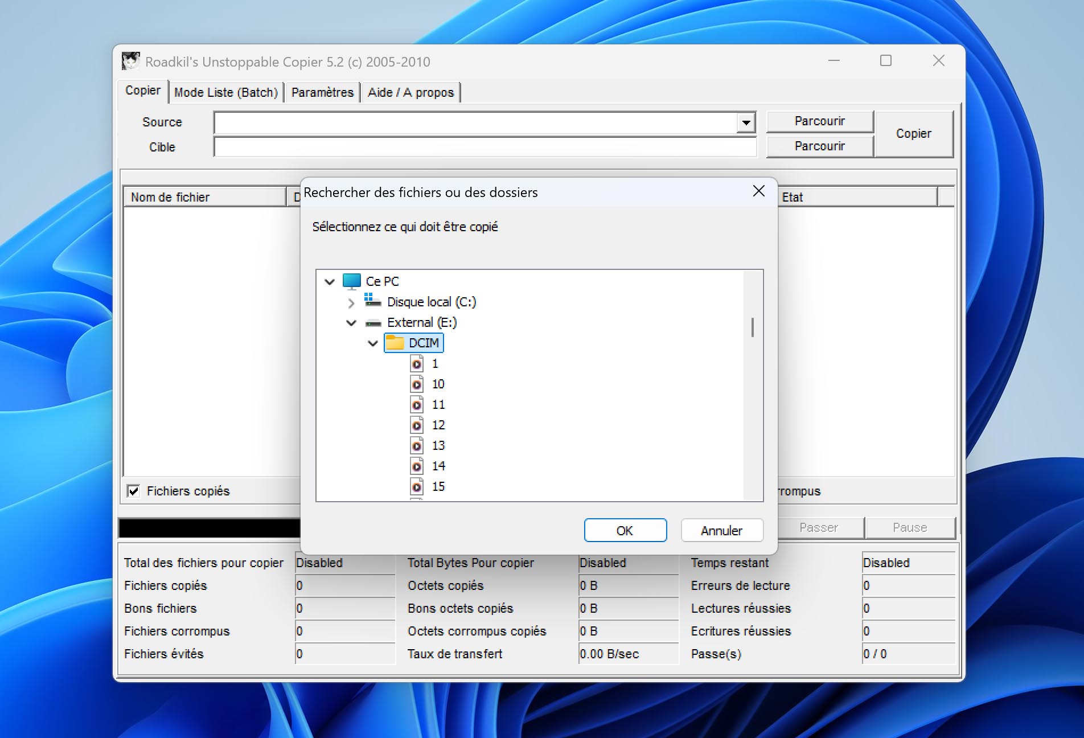1084x738 pixels.
Task: Click the large Copier button
Action: (914, 134)
